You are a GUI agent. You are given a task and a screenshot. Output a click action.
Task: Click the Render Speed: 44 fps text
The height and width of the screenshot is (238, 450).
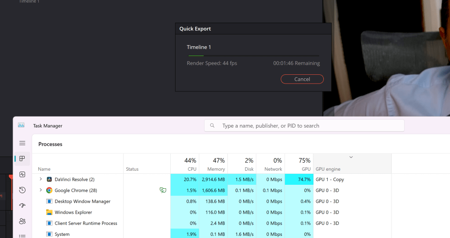(x=212, y=63)
